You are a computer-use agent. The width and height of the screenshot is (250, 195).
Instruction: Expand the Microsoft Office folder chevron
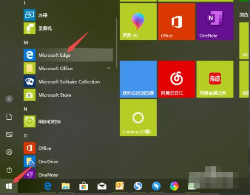(x=109, y=68)
